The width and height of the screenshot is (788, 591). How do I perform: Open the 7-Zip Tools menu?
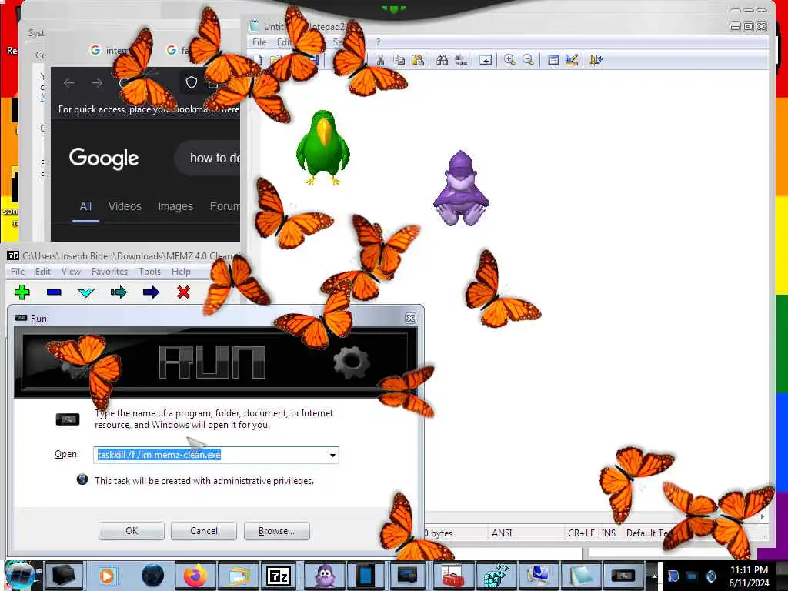tap(150, 272)
